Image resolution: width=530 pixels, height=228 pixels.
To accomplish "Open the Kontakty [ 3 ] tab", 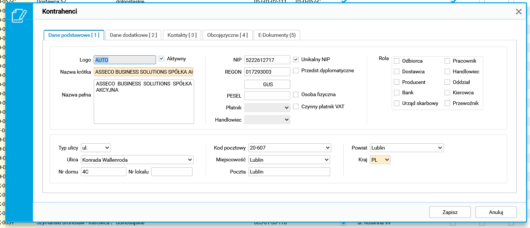I will tap(182, 35).
